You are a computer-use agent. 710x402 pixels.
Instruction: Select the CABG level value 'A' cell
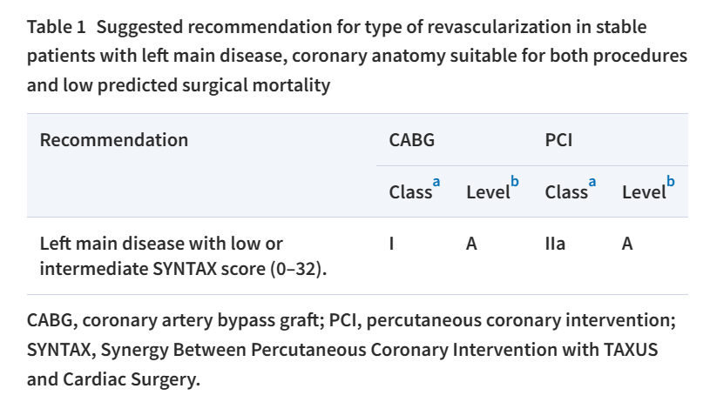coord(471,244)
